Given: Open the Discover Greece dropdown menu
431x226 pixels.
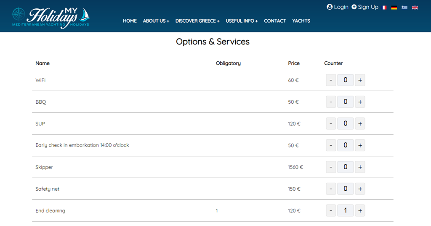Looking at the screenshot, I should [x=197, y=21].
